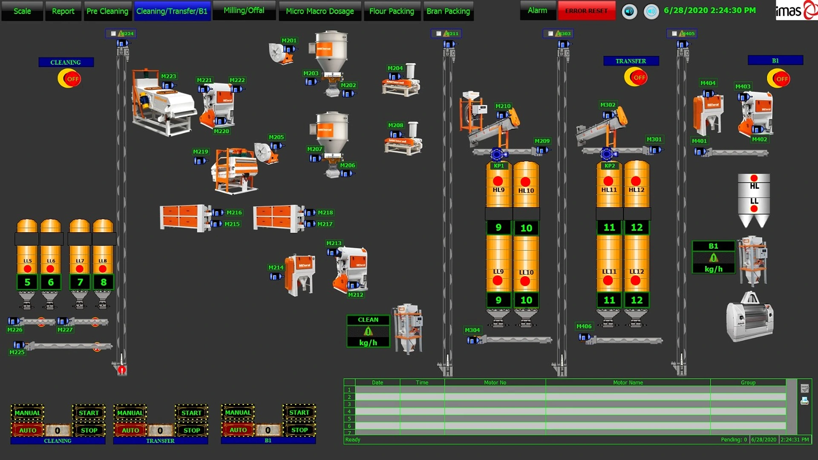This screenshot has height=460, width=818.
Task: Select the M301 conveyor motor icon
Action: click(655, 149)
